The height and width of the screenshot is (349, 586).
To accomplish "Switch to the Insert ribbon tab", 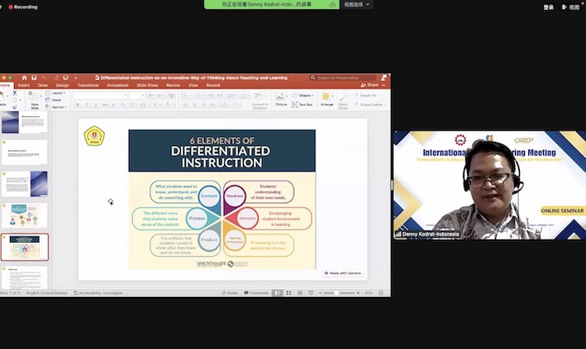I will [23, 85].
